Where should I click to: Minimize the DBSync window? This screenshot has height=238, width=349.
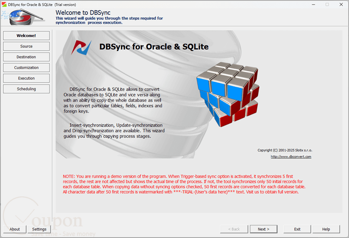tap(313, 5)
